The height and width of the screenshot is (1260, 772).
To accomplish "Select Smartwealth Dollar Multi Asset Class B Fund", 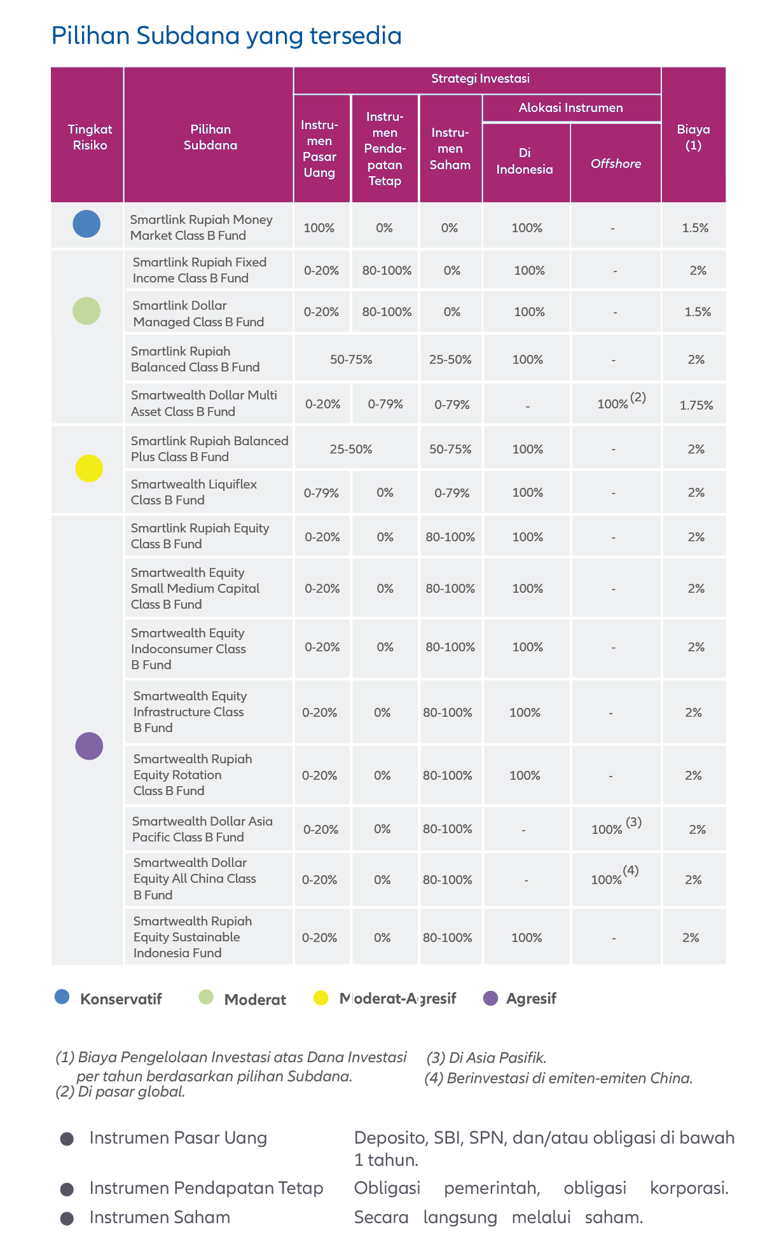I will [x=203, y=403].
